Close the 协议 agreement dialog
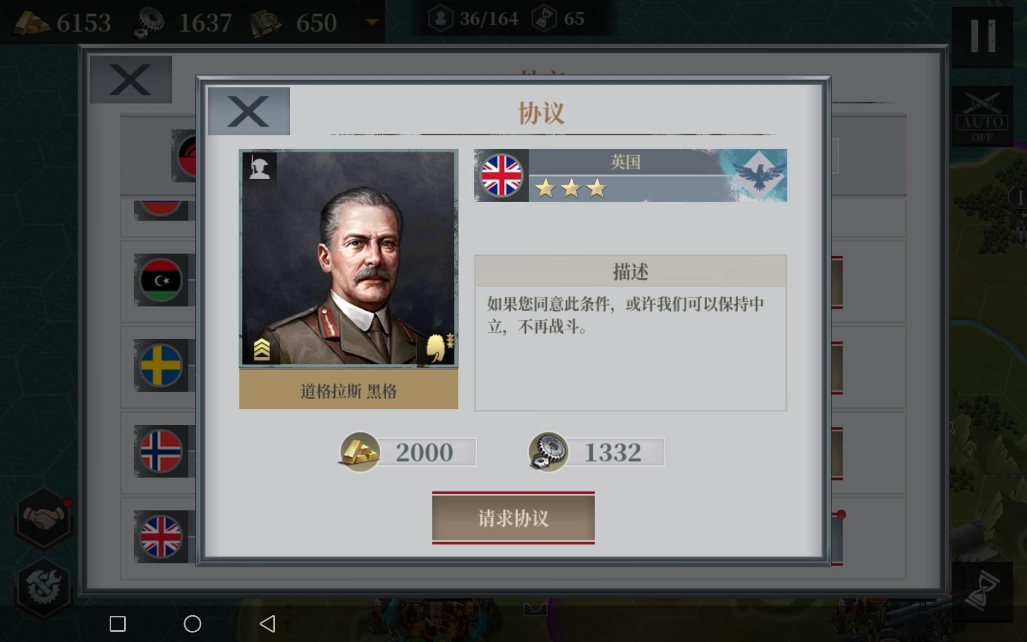 [x=249, y=111]
